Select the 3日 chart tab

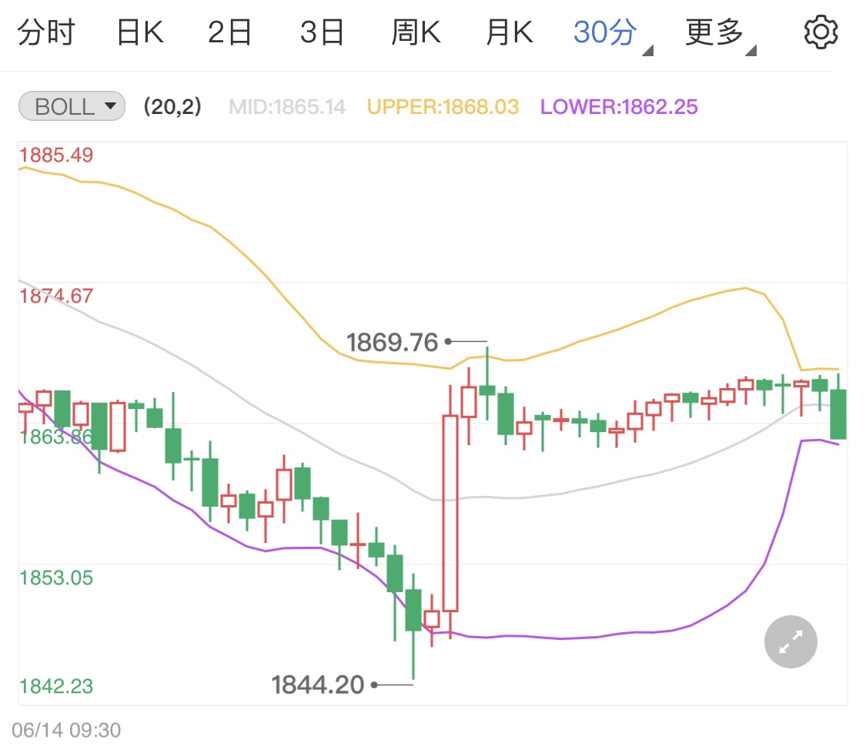click(322, 32)
